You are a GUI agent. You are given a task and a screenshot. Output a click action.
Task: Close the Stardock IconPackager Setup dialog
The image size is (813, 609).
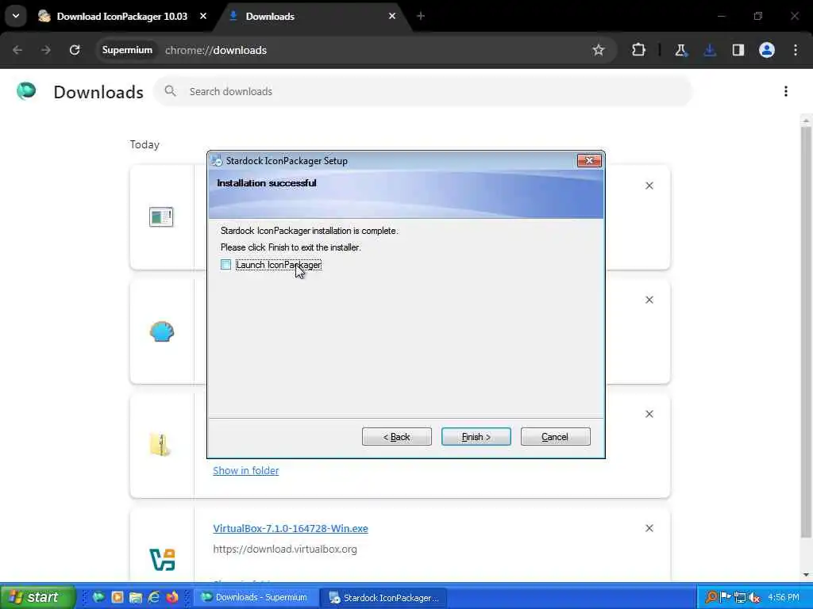pos(589,160)
